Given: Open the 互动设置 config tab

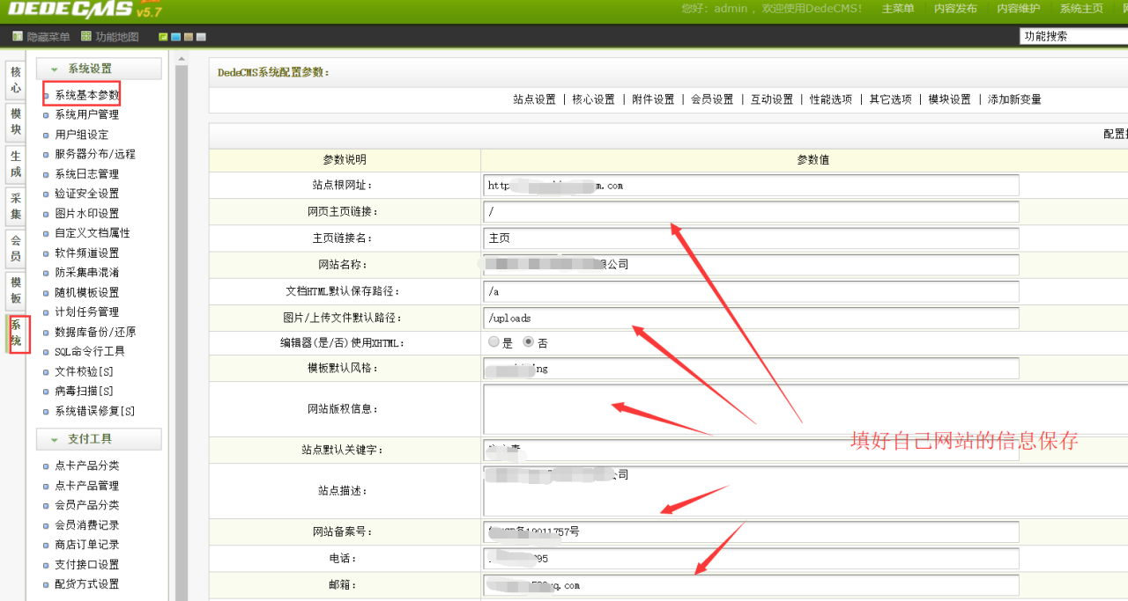Looking at the screenshot, I should pos(772,99).
